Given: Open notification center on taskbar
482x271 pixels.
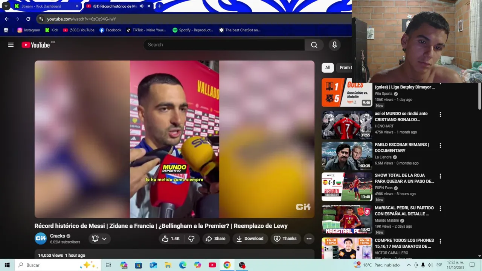Looking at the screenshot, I should pyautogui.click(x=472, y=265).
